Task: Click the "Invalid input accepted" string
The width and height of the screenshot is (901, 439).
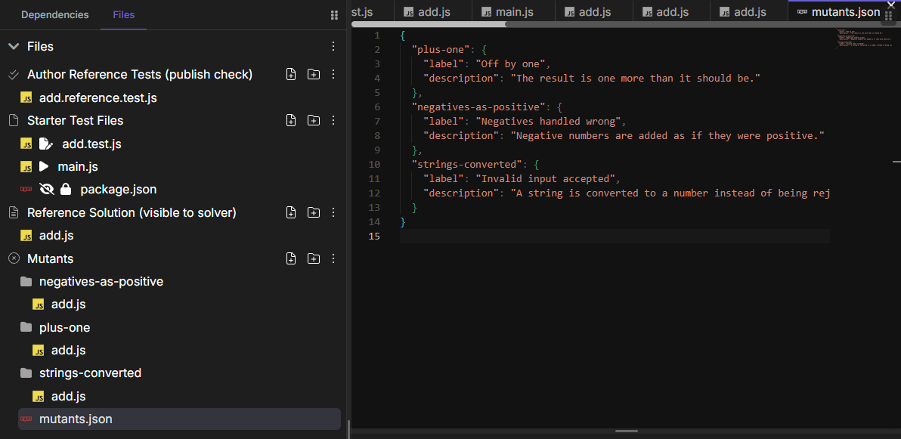Action: [545, 179]
